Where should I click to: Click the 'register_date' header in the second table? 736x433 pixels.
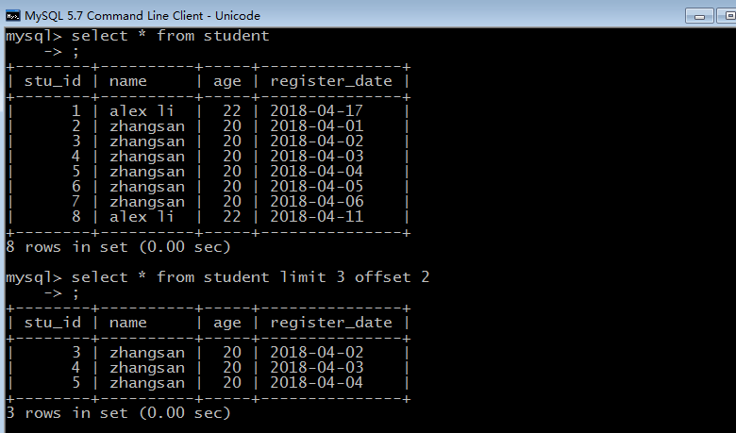331,324
